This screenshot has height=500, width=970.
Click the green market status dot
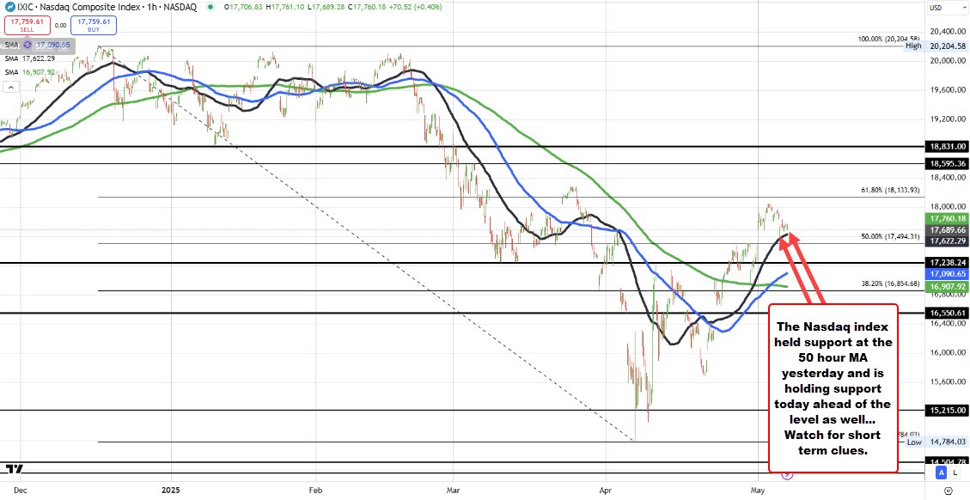click(x=211, y=7)
